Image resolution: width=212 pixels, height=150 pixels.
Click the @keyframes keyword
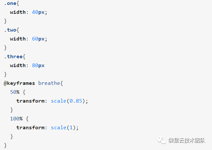pos(19,83)
